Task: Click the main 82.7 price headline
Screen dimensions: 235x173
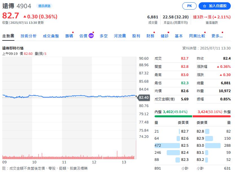Action: (x=11, y=16)
